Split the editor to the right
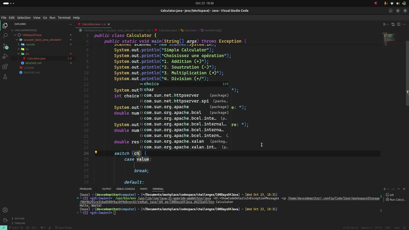This screenshot has height=230, width=409. point(398,24)
